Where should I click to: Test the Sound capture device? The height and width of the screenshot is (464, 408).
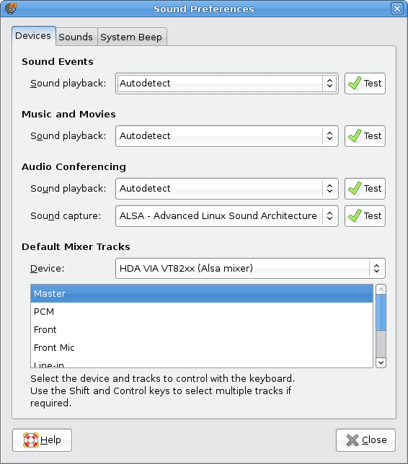[x=365, y=216]
